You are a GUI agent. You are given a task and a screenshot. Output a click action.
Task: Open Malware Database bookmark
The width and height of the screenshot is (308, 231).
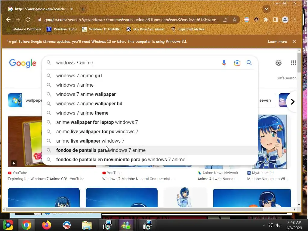coord(24,29)
